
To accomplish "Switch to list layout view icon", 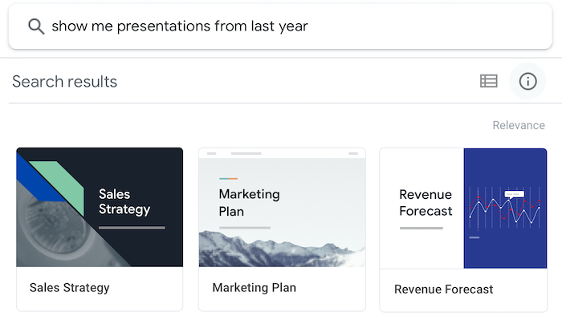I will pos(489,81).
